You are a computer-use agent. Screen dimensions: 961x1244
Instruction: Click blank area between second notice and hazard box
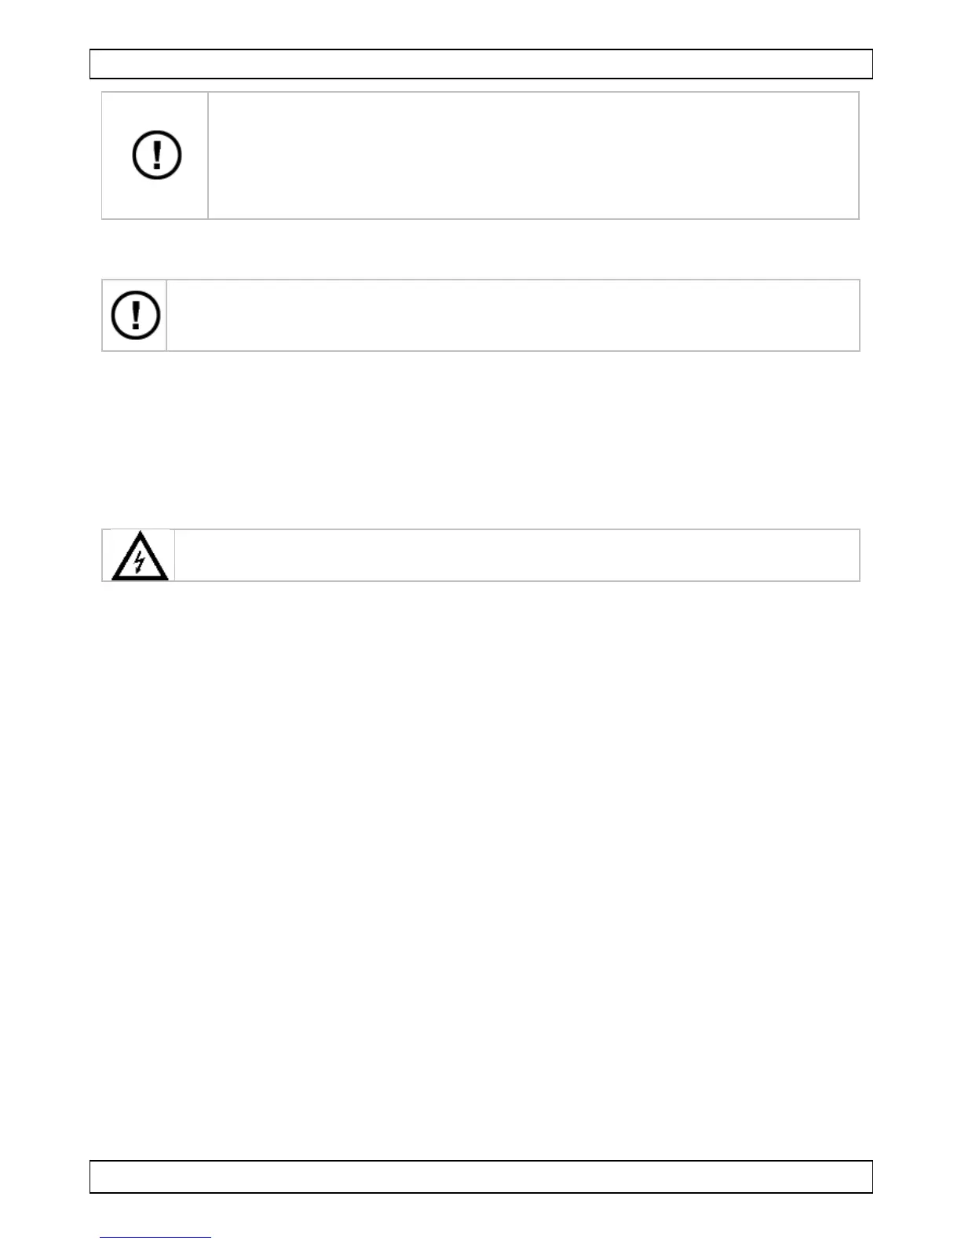(x=480, y=440)
